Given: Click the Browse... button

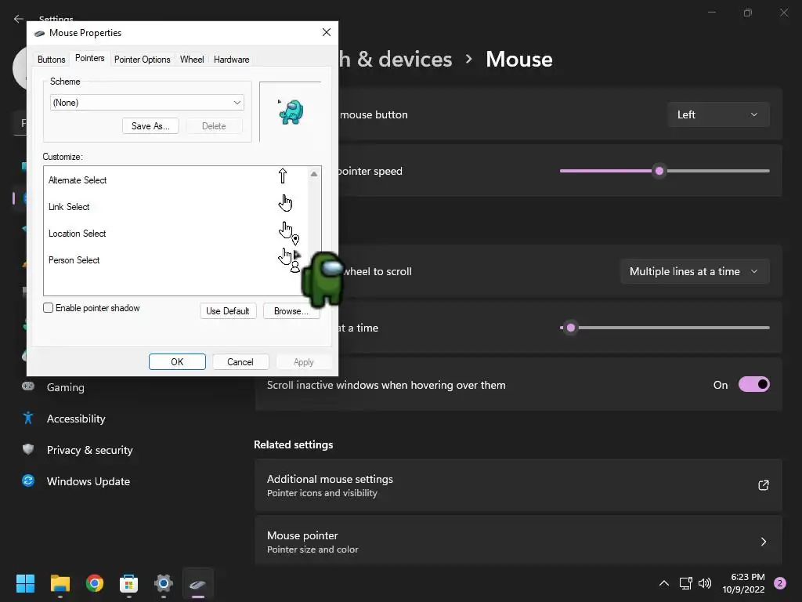Looking at the screenshot, I should (291, 310).
